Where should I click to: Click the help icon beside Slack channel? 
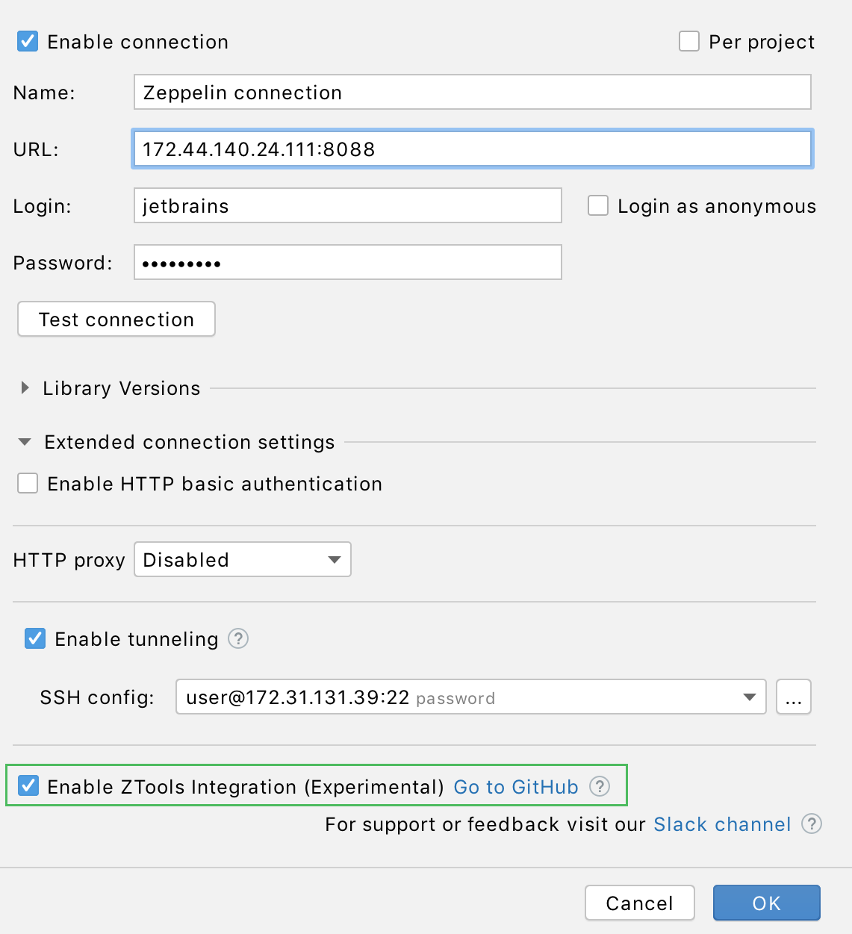click(x=812, y=824)
